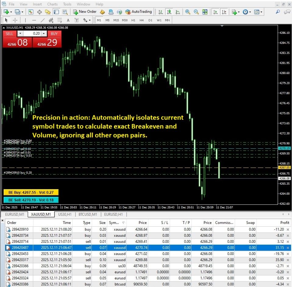Open the New Order window
The width and height of the screenshot is (292, 287).
[84, 12]
